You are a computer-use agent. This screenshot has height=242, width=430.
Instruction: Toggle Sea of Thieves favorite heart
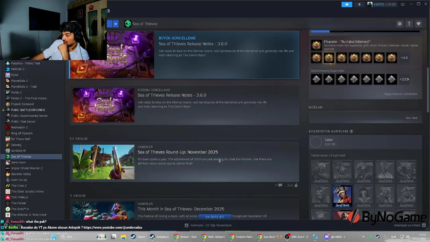(419, 24)
